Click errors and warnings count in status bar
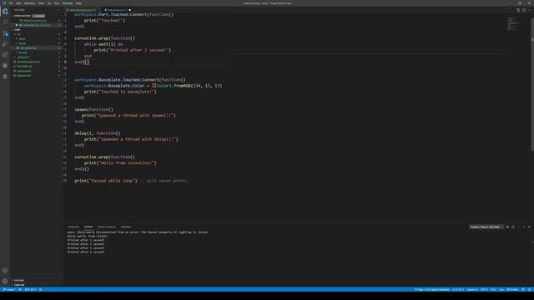534x300 pixels. pos(31,289)
